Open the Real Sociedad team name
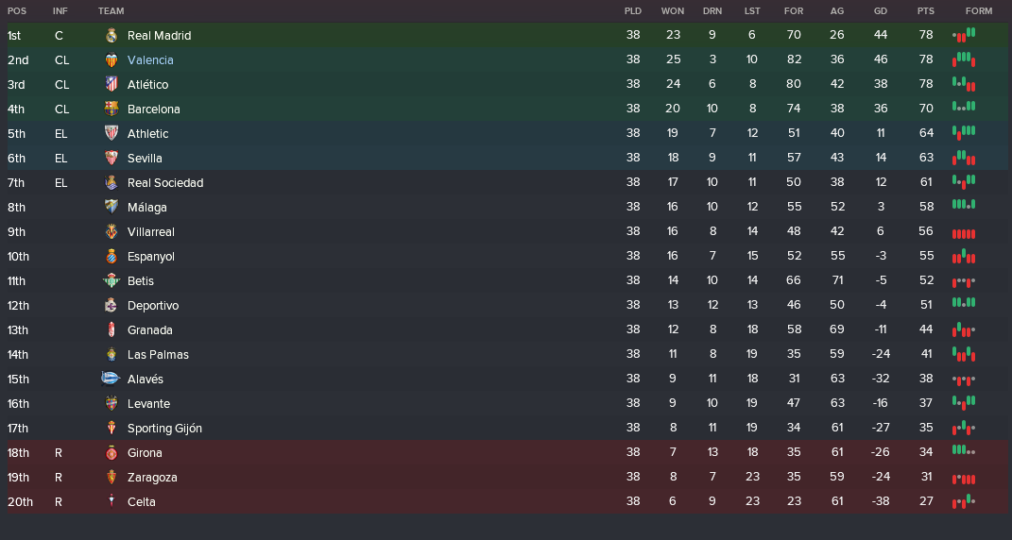Viewport: 1012px width, 540px height. [165, 182]
